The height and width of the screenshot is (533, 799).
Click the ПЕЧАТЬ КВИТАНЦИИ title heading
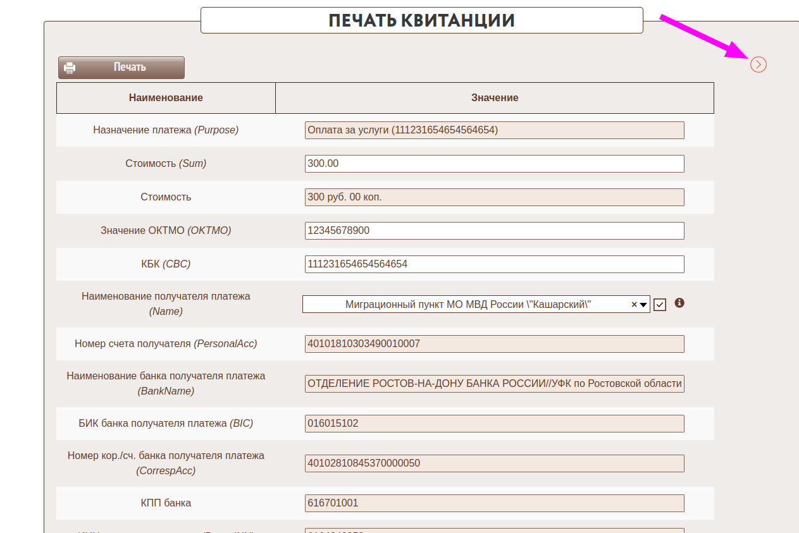coord(421,20)
